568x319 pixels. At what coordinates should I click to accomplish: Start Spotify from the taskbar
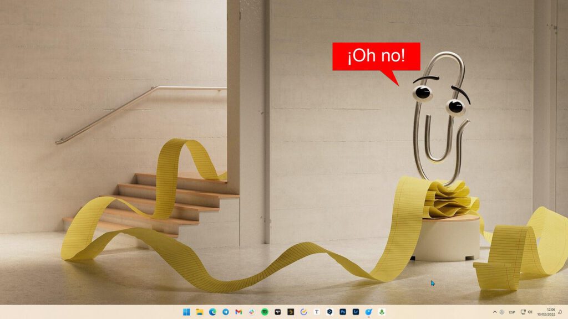(264, 311)
